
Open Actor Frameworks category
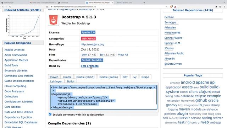coord(16,55)
